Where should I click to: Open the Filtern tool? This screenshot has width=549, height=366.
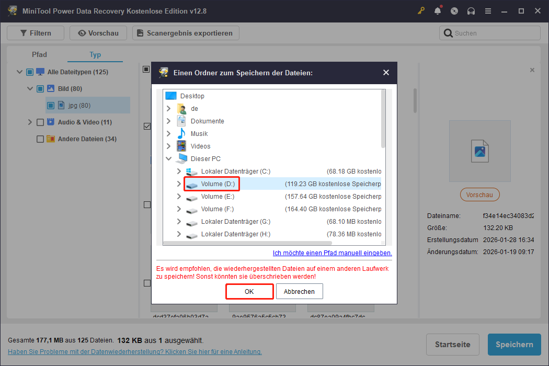[35, 32]
